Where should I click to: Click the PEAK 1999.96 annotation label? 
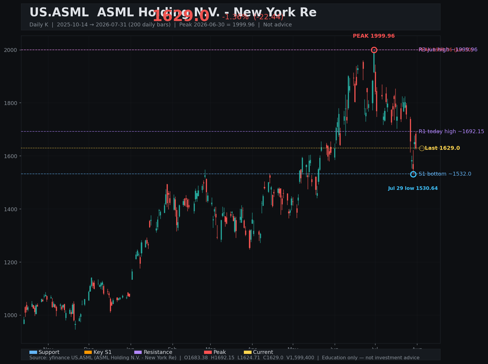[374, 36]
